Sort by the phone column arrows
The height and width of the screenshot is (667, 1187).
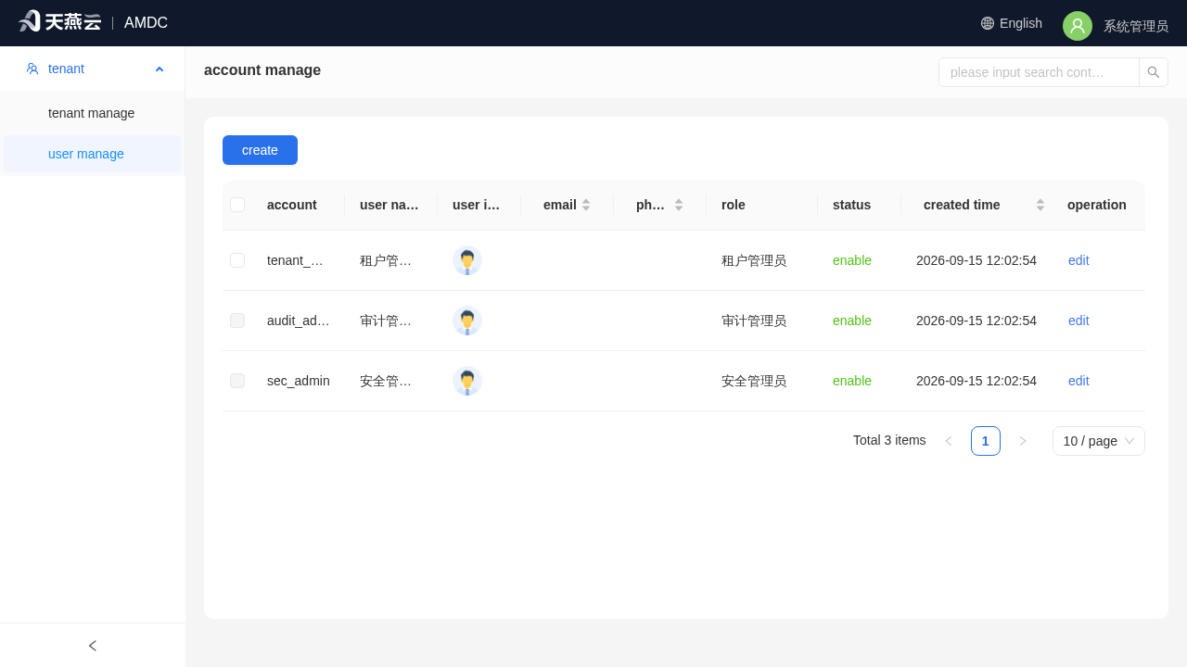[x=679, y=205]
